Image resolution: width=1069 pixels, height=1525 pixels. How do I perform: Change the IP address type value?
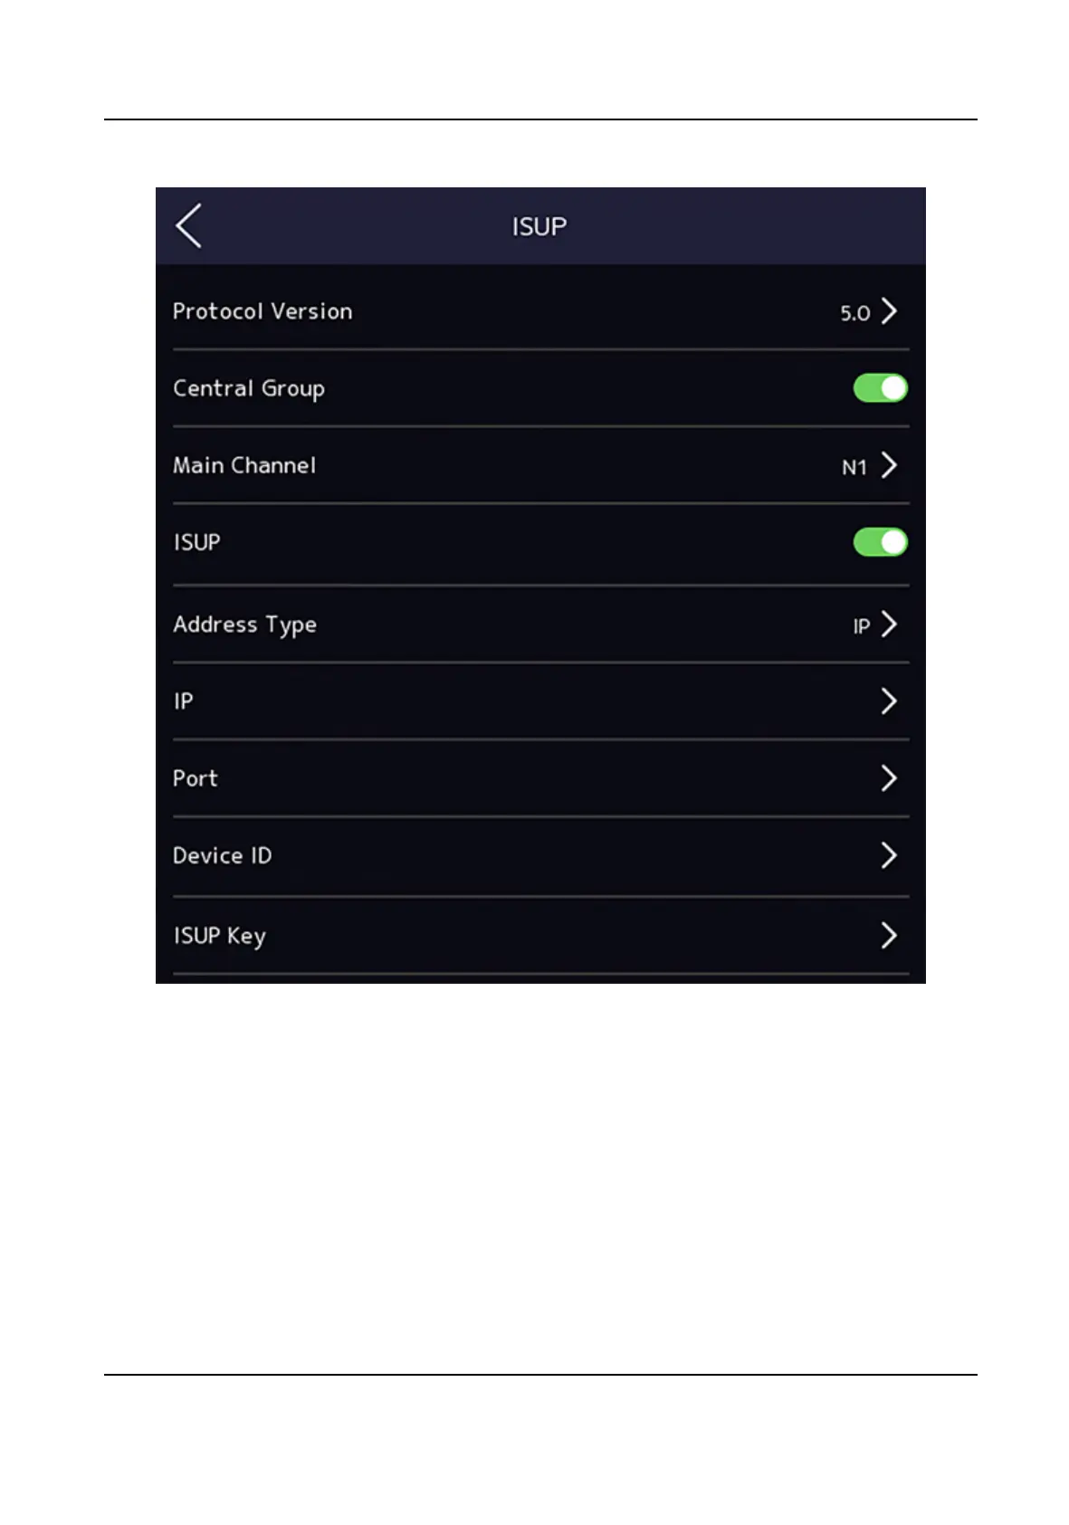pos(862,626)
